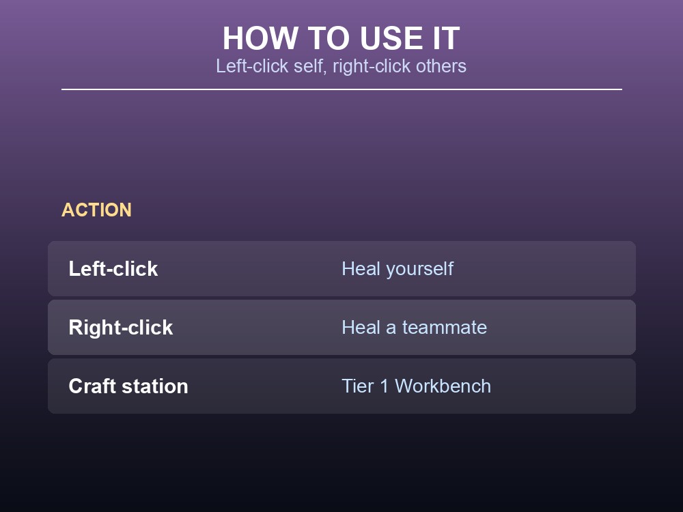This screenshot has height=512, width=683.
Task: Click the word teammate in second row
Action: tap(445, 328)
